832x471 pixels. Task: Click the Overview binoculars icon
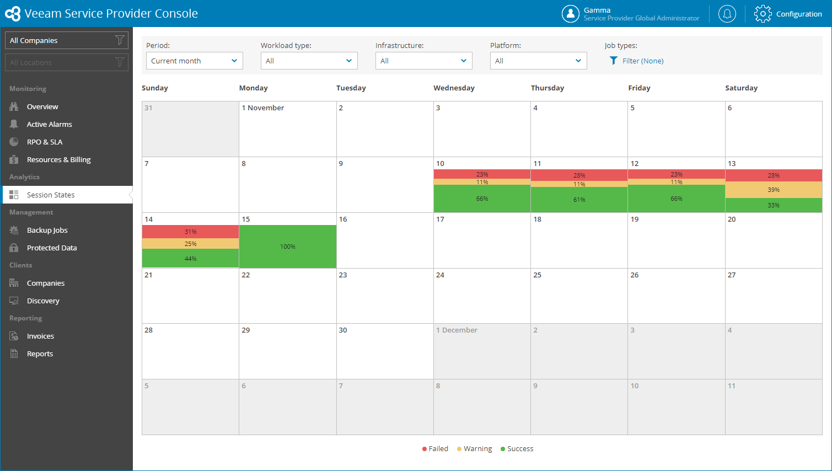point(14,106)
